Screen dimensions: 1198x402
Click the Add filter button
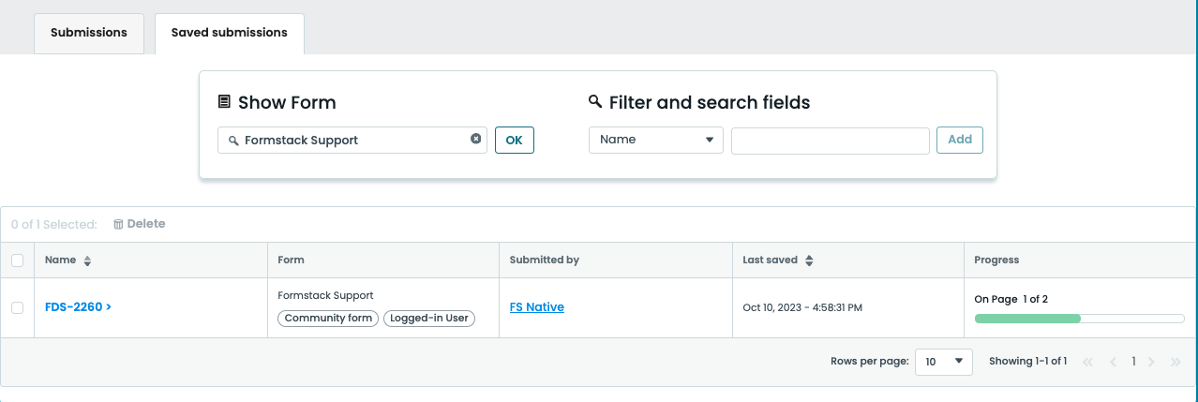[959, 140]
